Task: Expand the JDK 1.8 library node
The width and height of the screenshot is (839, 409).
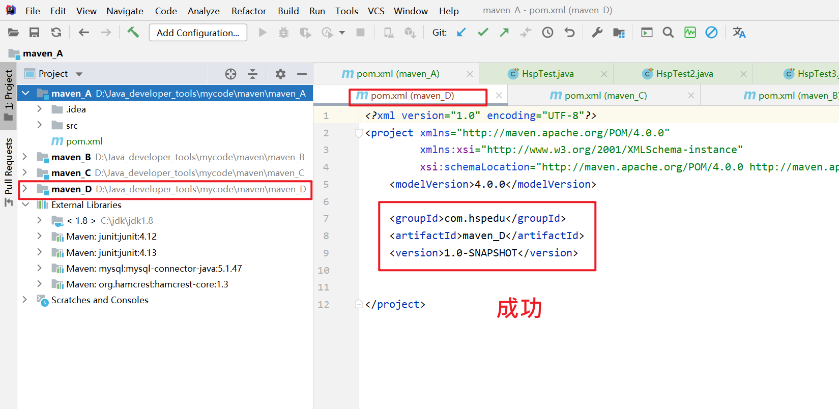Action: [39, 220]
